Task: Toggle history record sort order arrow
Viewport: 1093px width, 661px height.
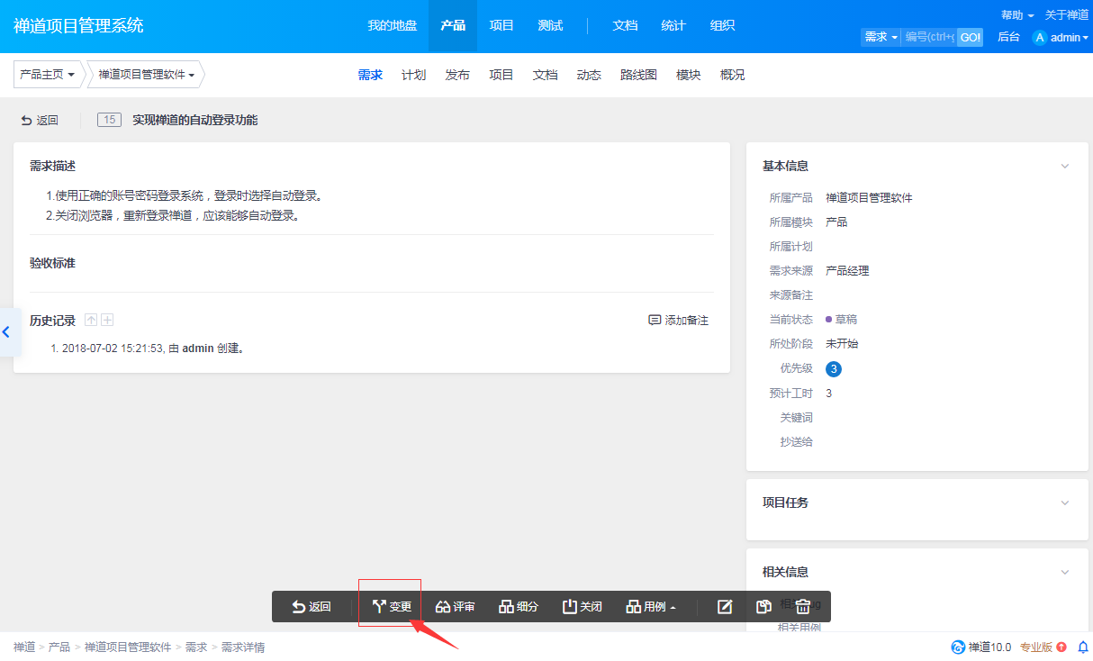Action: point(91,320)
